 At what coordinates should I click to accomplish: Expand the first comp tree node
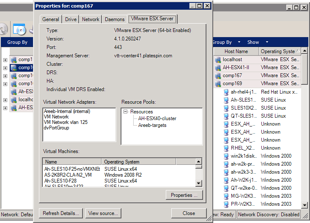tap(5, 60)
